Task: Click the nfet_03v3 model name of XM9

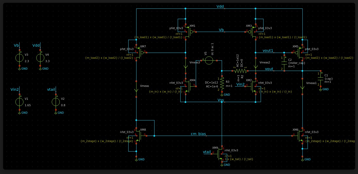Action: [231, 150]
